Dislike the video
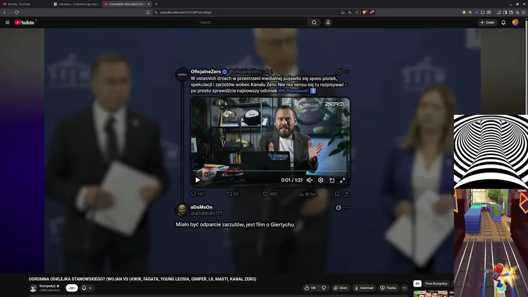The image size is (528, 297). click(x=324, y=288)
